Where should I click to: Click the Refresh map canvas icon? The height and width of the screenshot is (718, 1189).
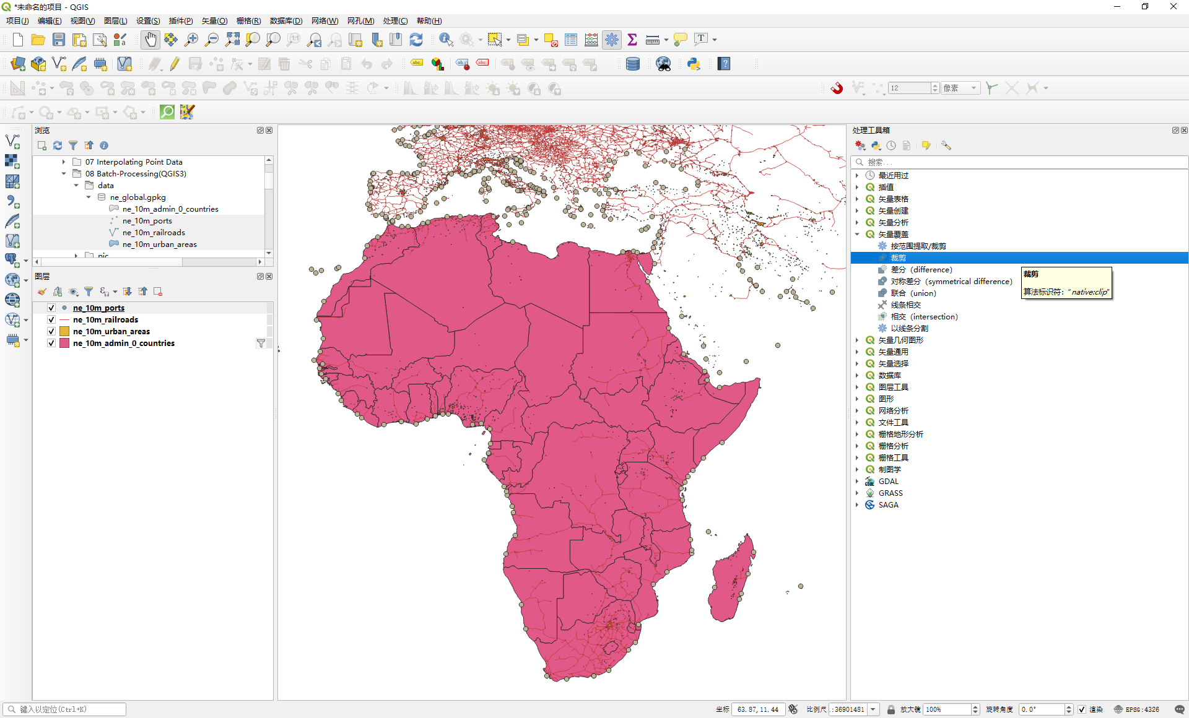[x=416, y=39]
